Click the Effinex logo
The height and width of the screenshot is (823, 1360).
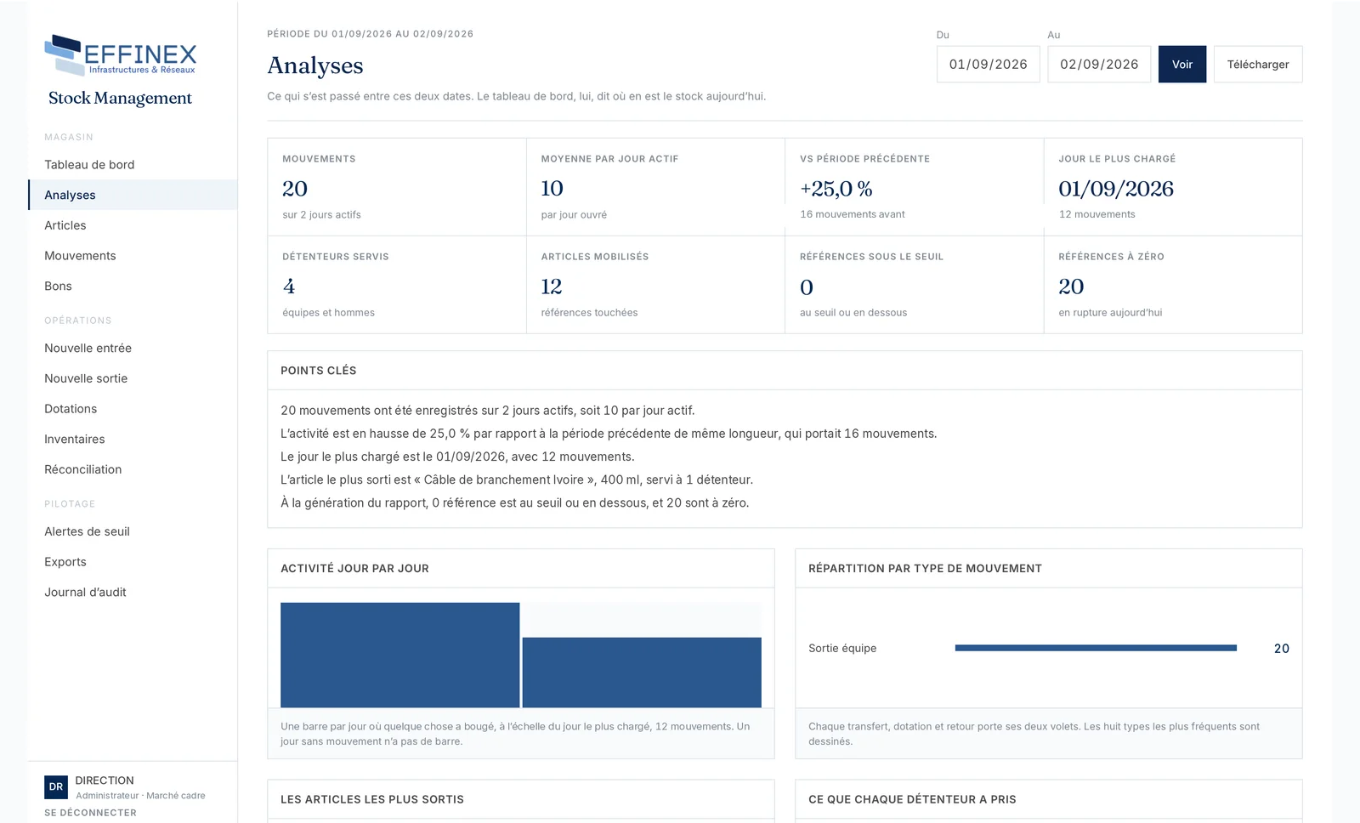pos(121,54)
